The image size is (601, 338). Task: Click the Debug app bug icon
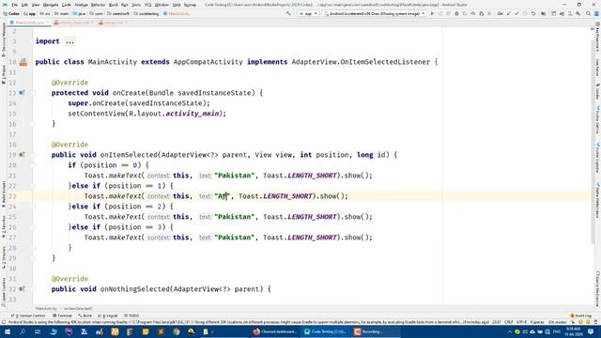tap(456, 13)
